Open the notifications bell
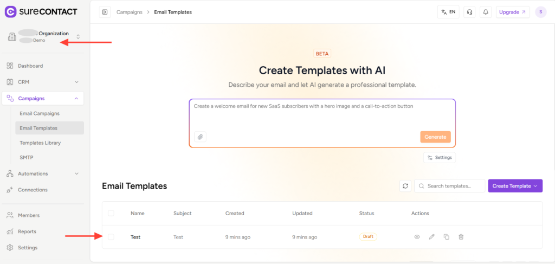555x264 pixels. tap(486, 12)
